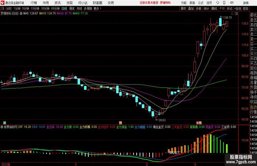Click the 统计 statistics button

pos(206,9)
